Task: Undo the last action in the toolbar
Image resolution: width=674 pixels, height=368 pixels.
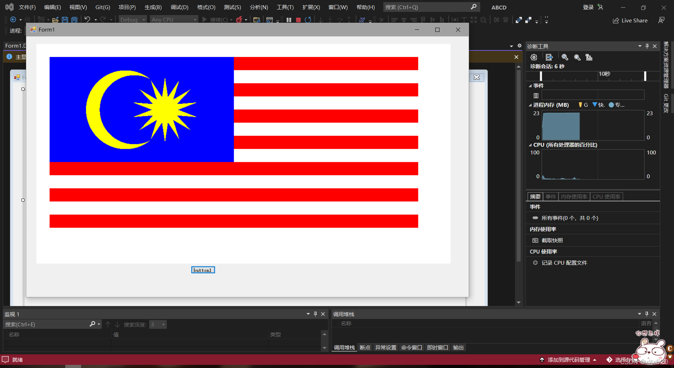Action: [87, 20]
